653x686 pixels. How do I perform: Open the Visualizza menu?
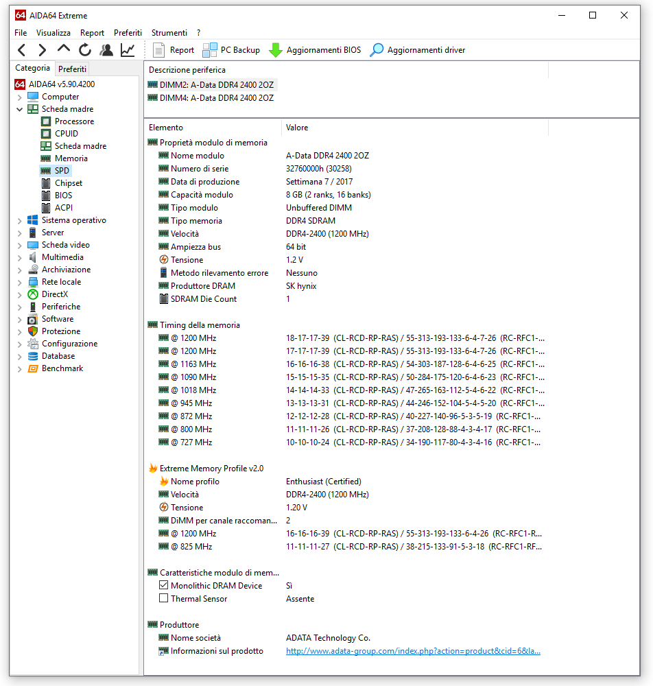54,33
